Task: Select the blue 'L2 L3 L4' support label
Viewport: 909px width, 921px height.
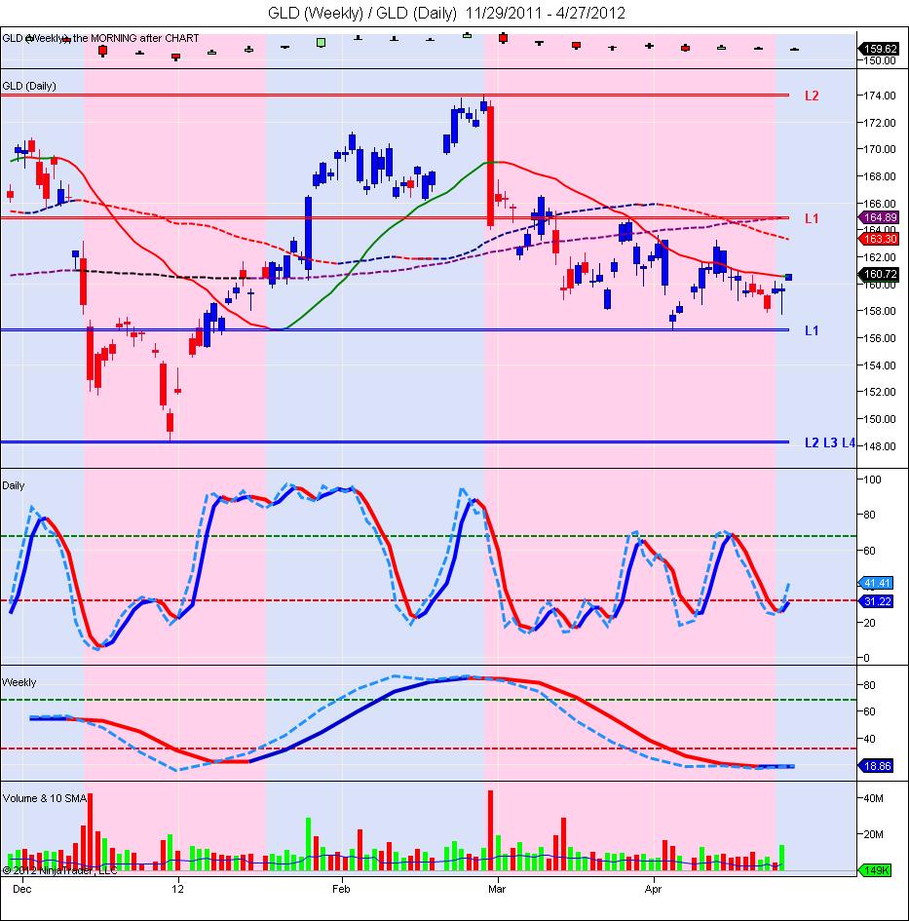Action: 830,442
